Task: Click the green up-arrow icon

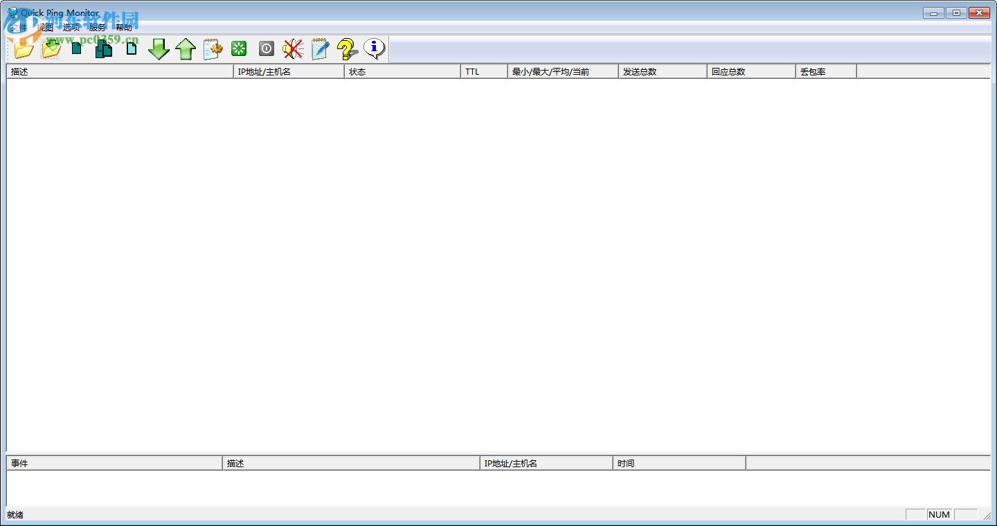Action: click(x=185, y=48)
